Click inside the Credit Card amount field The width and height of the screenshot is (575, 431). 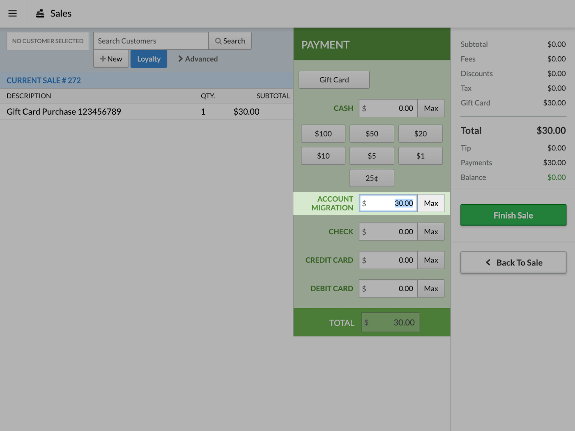388,260
